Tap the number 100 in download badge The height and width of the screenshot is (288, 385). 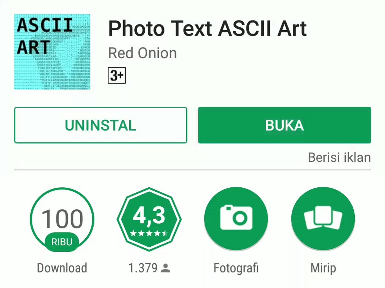(62, 219)
